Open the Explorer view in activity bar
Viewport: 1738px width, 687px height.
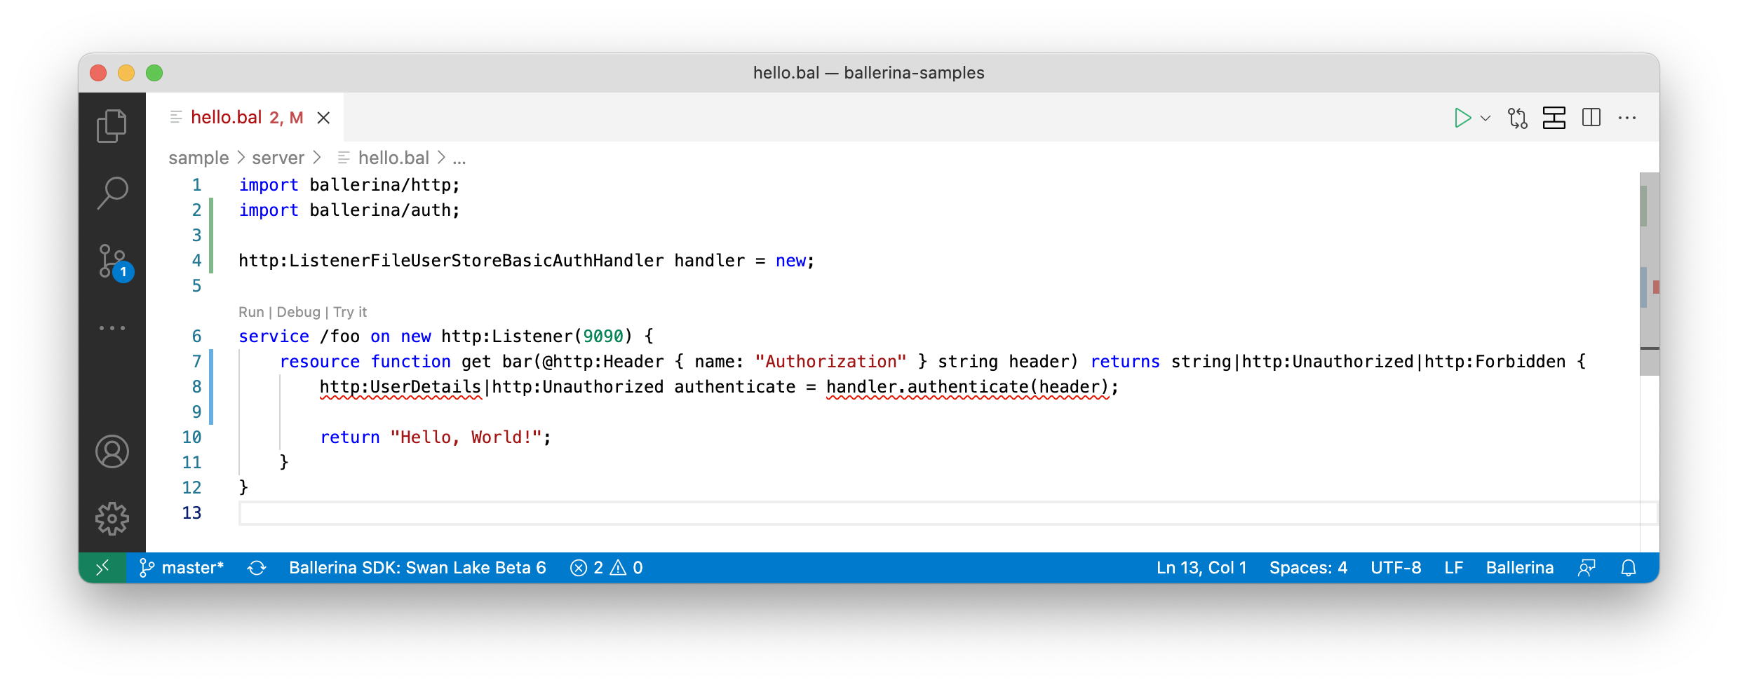112,126
